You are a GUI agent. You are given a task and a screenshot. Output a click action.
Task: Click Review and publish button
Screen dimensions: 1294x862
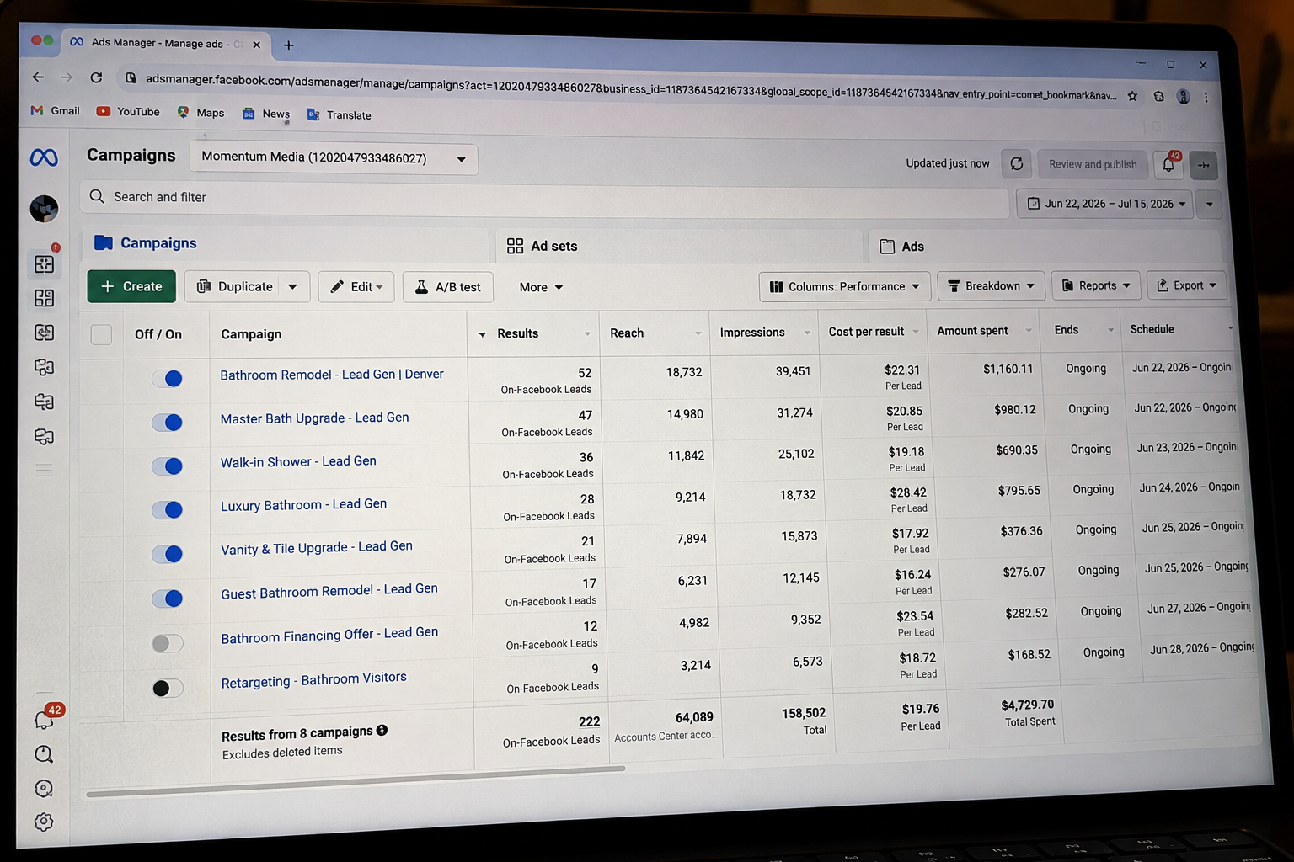(1092, 164)
